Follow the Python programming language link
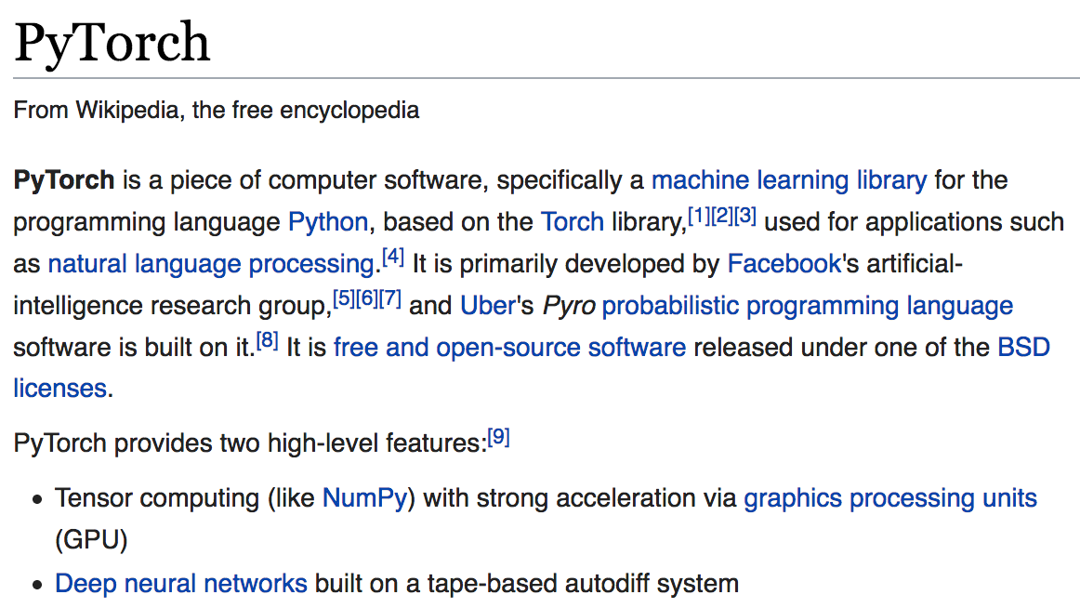This screenshot has width=1080, height=608. coord(328,222)
